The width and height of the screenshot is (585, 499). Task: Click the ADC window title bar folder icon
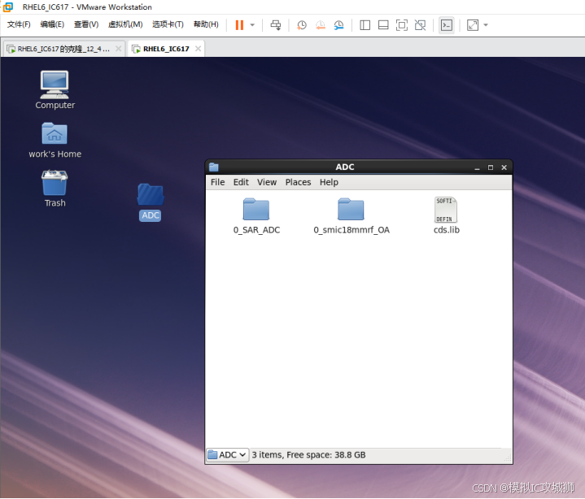pos(214,167)
